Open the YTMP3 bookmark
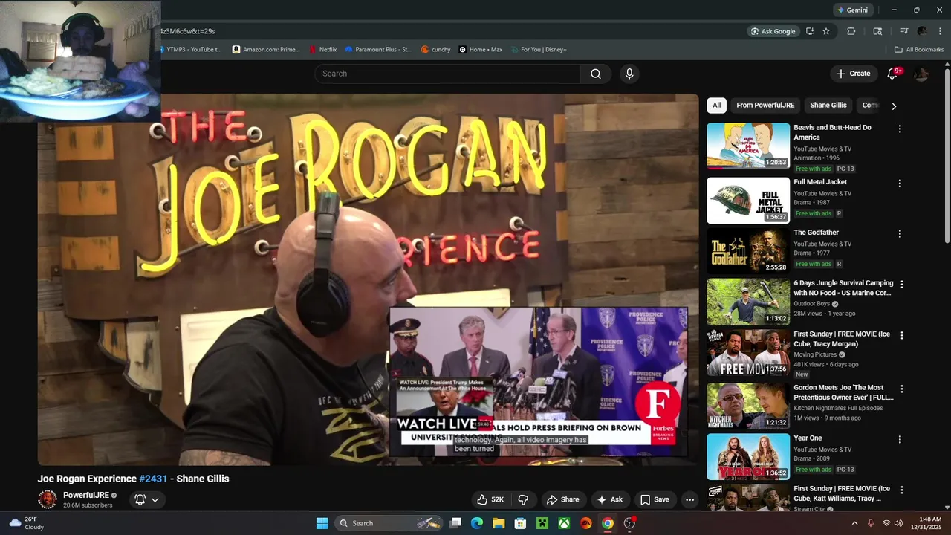Image resolution: width=951 pixels, height=535 pixels. (x=192, y=50)
